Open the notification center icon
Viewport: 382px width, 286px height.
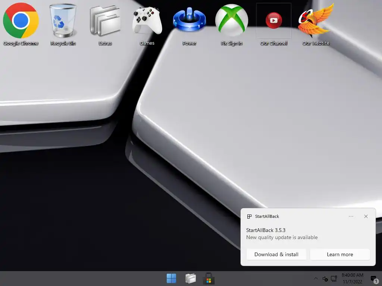(374, 279)
